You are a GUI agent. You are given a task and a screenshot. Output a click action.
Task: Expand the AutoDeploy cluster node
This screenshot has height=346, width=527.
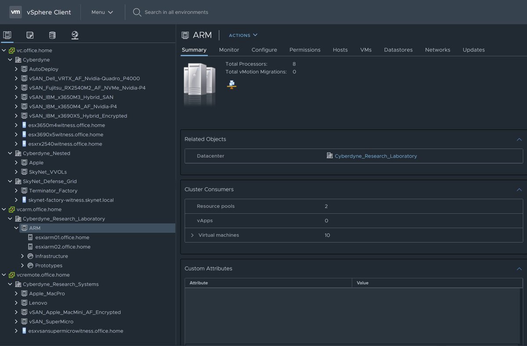point(16,69)
